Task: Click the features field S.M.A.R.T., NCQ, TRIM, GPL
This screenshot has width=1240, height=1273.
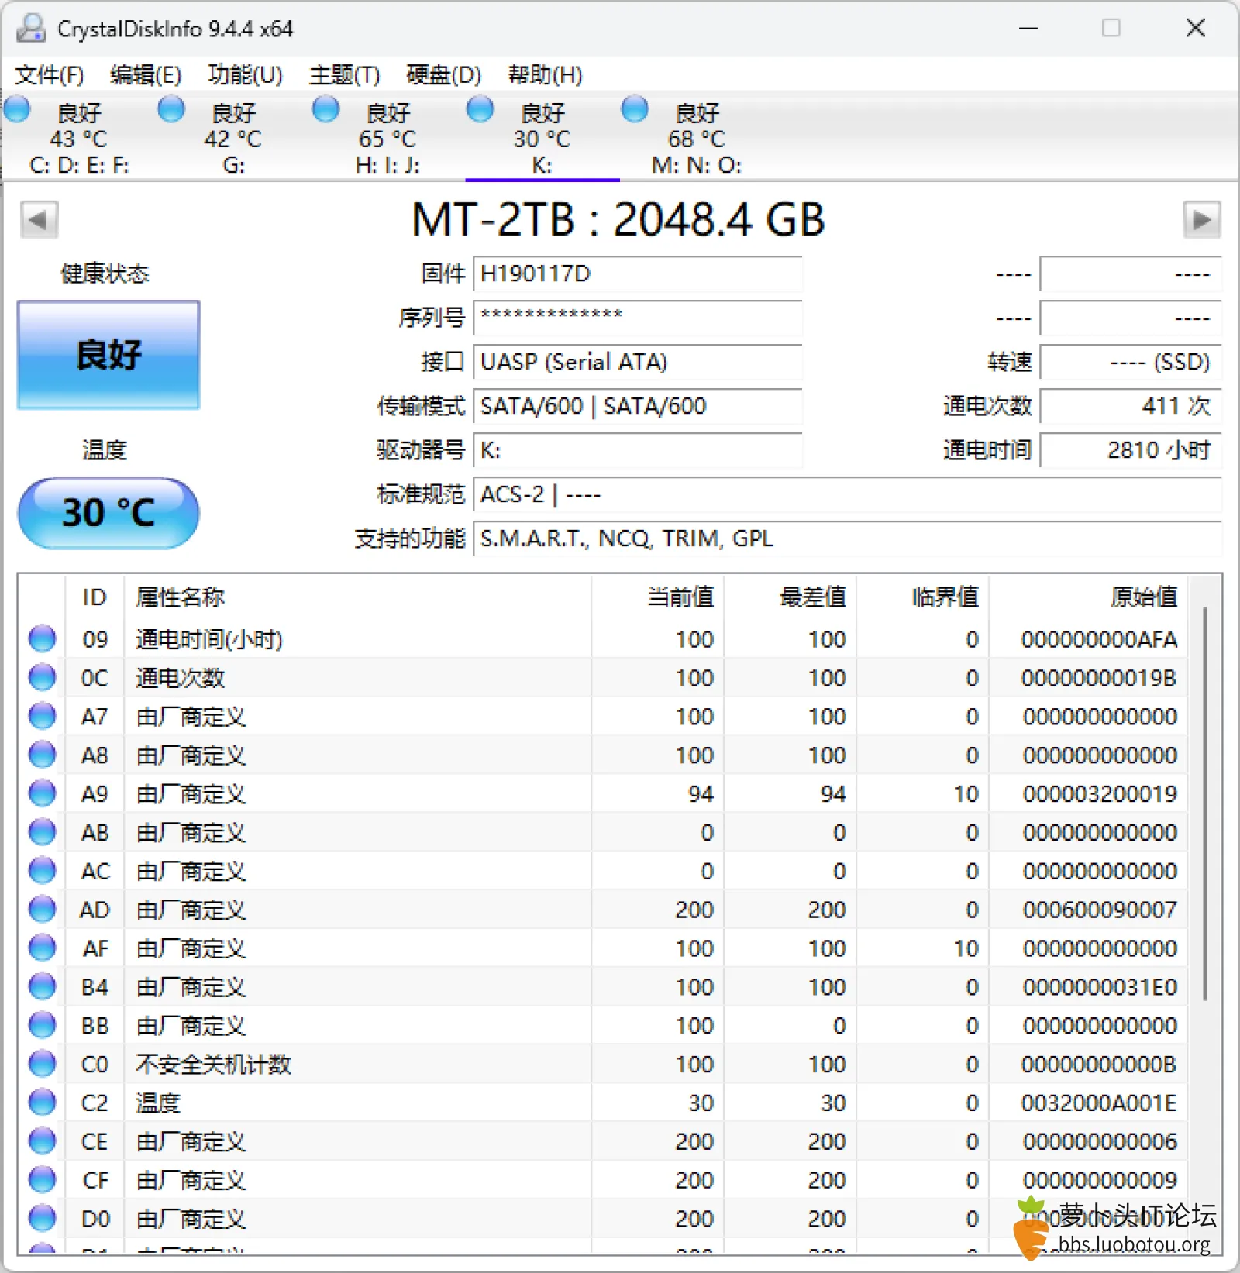Action: click(848, 538)
